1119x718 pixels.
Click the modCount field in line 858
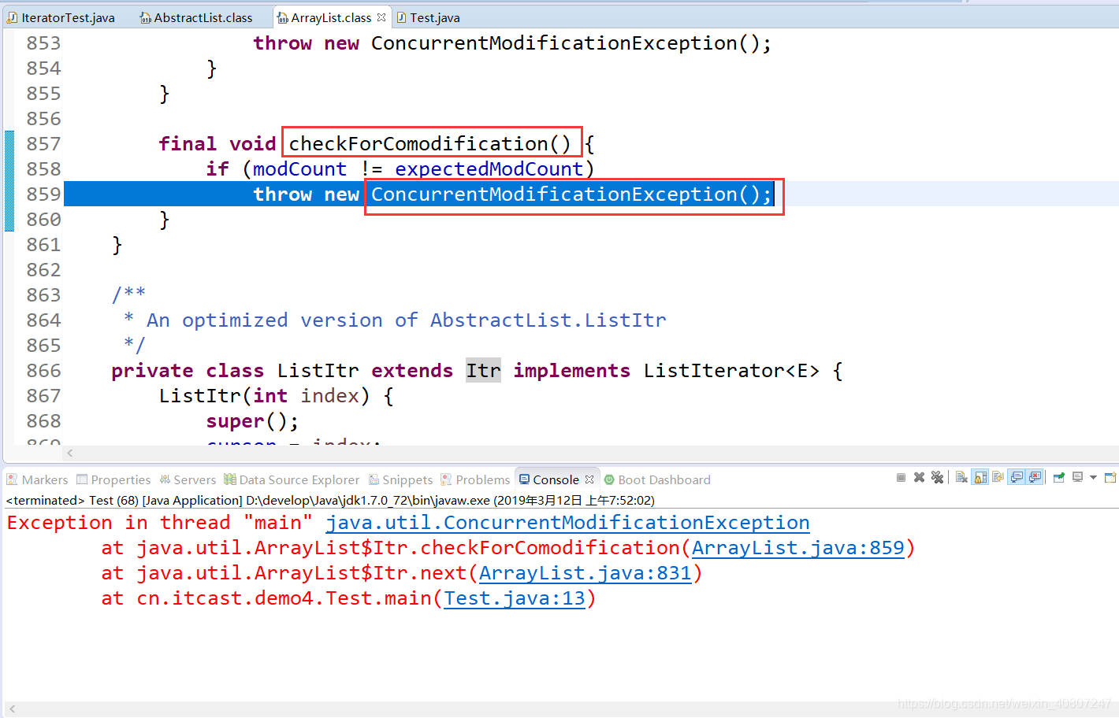click(299, 169)
